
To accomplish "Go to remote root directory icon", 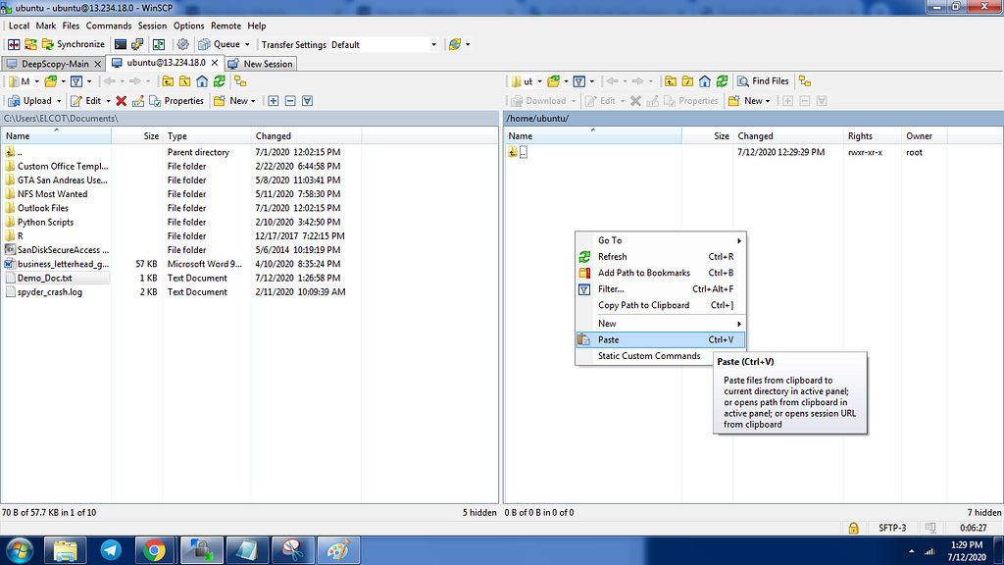I will click(x=687, y=81).
